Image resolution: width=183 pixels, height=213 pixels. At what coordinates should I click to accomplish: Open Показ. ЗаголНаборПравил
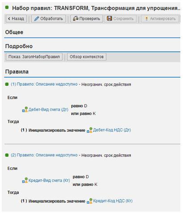coord(34,57)
